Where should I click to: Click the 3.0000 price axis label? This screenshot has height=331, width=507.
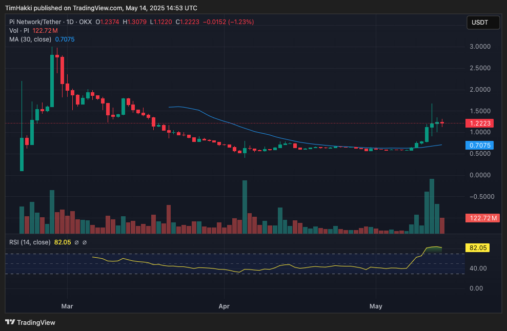tap(480, 47)
